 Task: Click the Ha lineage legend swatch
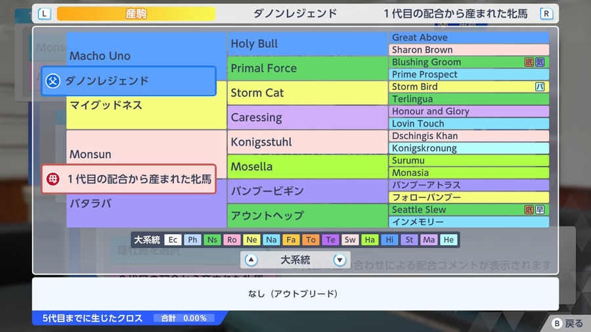coord(370,239)
